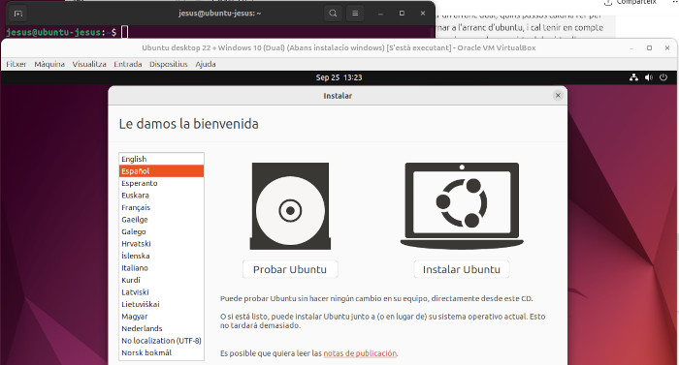Open the terminal search icon

[x=333, y=14]
